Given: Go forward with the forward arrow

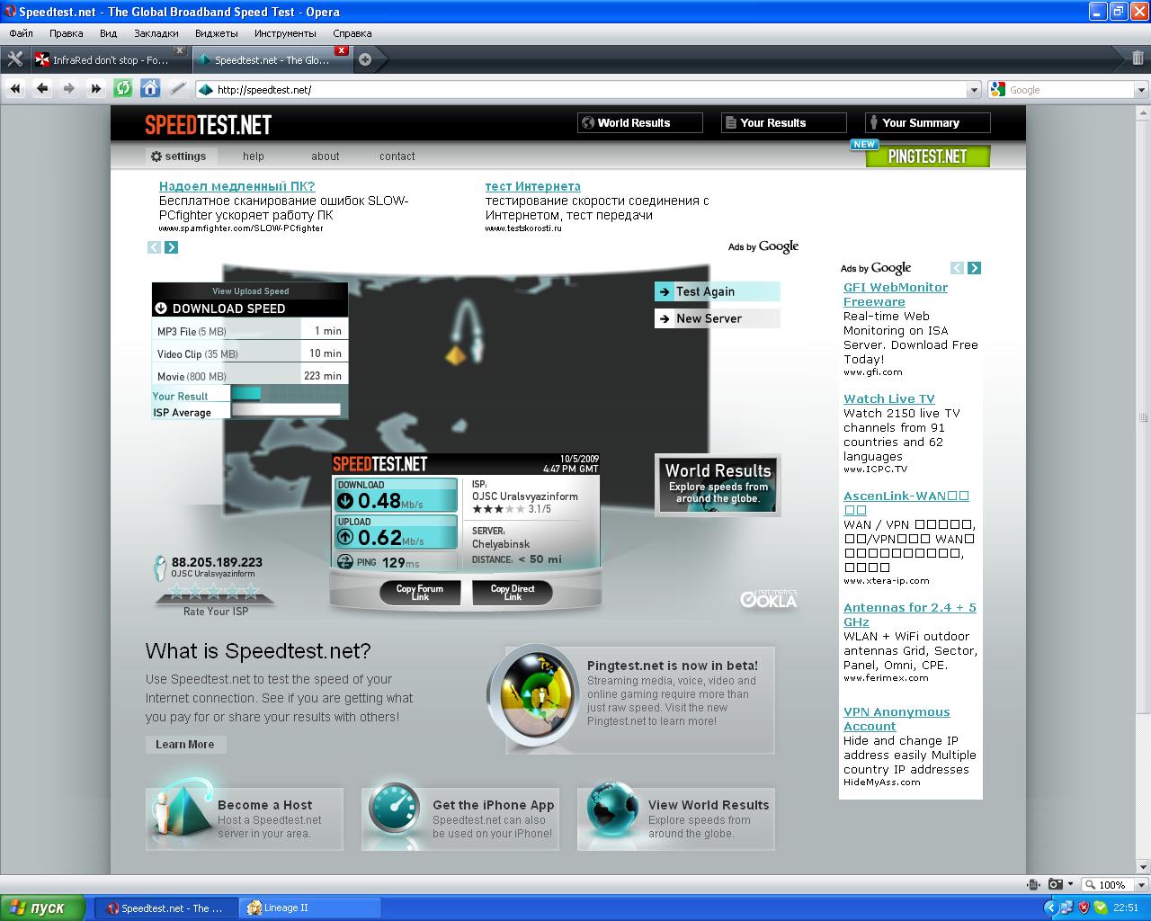Looking at the screenshot, I should pyautogui.click(x=69, y=88).
